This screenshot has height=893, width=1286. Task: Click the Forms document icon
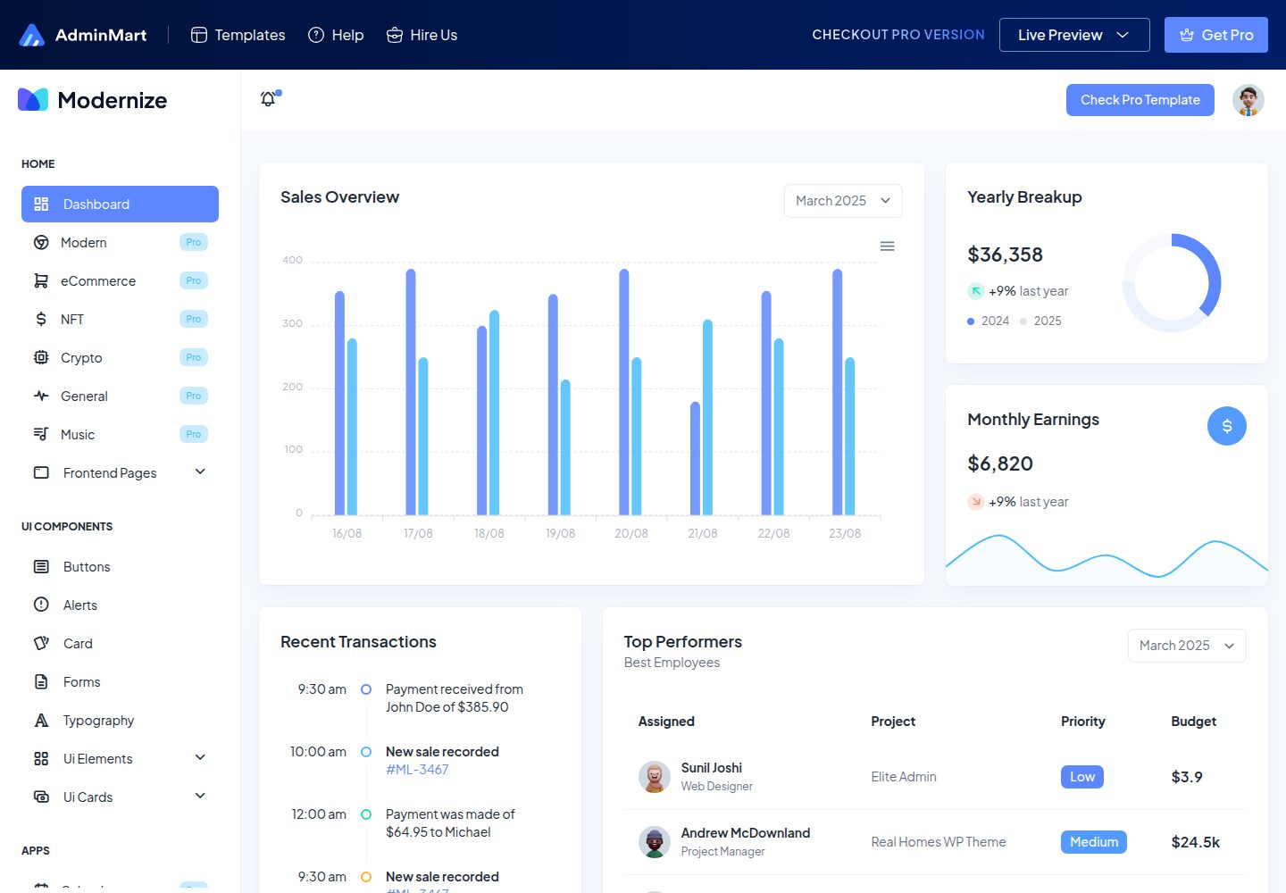pyautogui.click(x=41, y=681)
